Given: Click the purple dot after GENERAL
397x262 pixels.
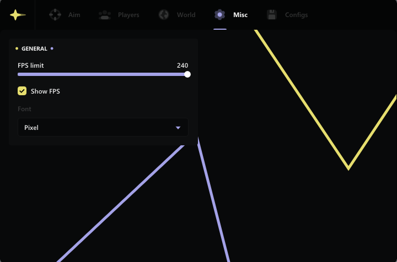Looking at the screenshot, I should click(52, 49).
